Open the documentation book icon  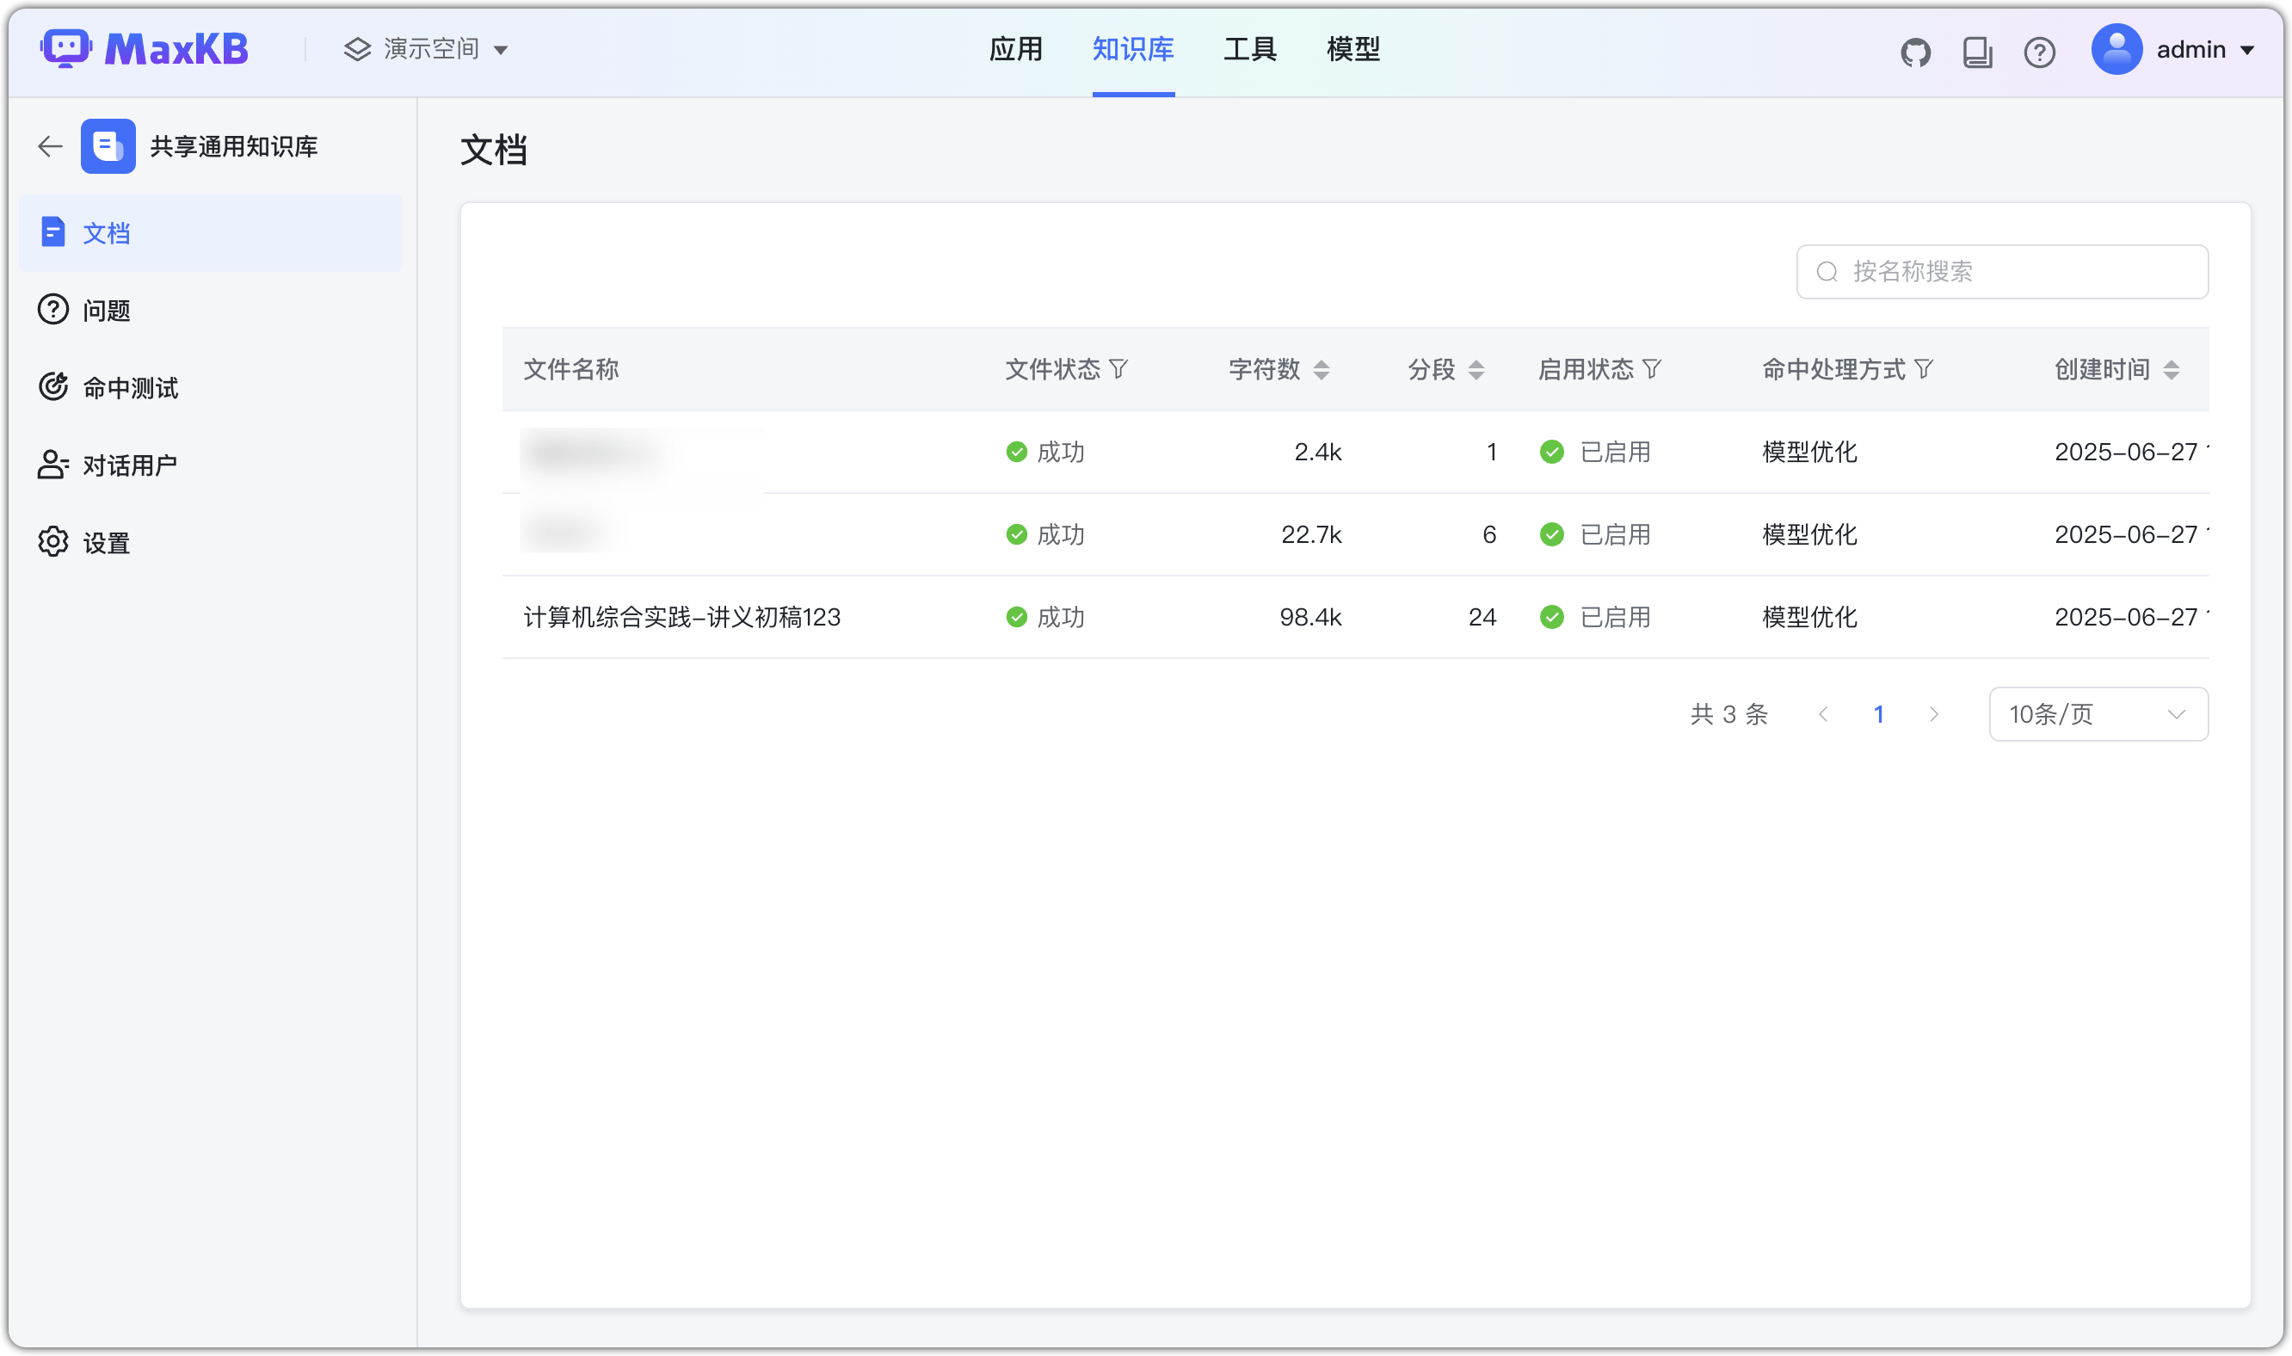(1977, 52)
